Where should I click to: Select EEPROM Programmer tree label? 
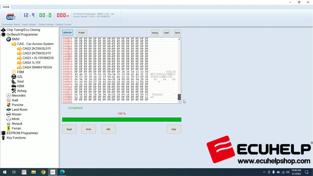[22, 133]
